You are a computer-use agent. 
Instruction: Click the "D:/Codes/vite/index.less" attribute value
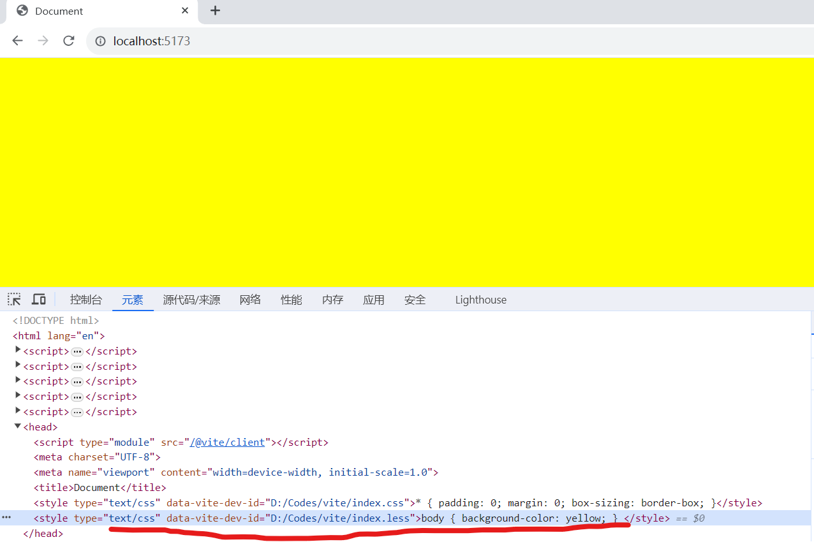pyautogui.click(x=340, y=518)
